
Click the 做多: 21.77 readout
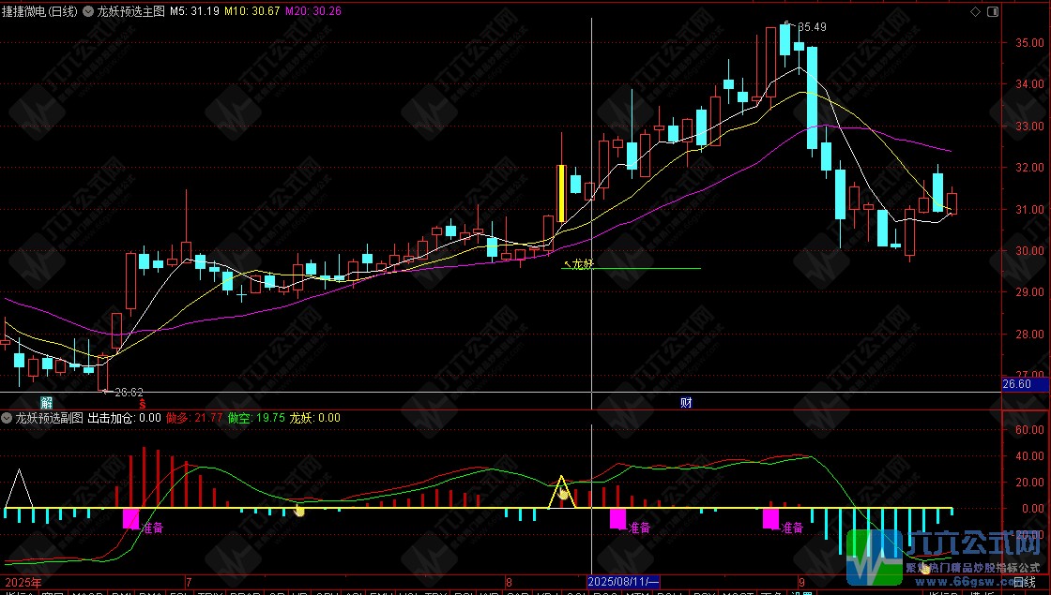194,418
